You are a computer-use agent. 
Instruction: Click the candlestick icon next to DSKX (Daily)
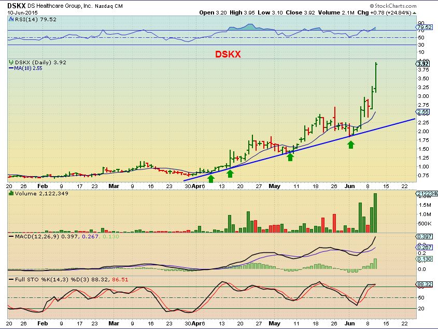coord(11,62)
